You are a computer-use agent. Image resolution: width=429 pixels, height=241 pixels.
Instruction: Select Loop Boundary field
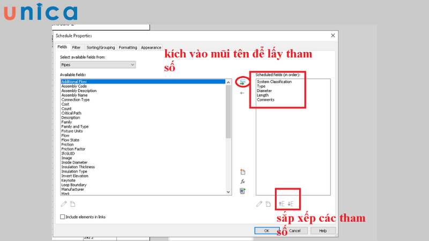[74, 185]
